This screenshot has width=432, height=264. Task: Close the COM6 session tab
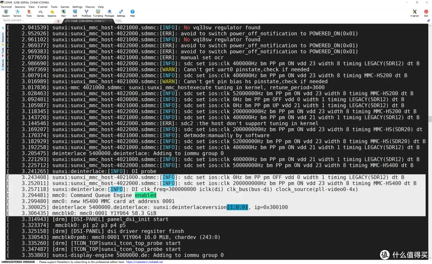point(111,21)
